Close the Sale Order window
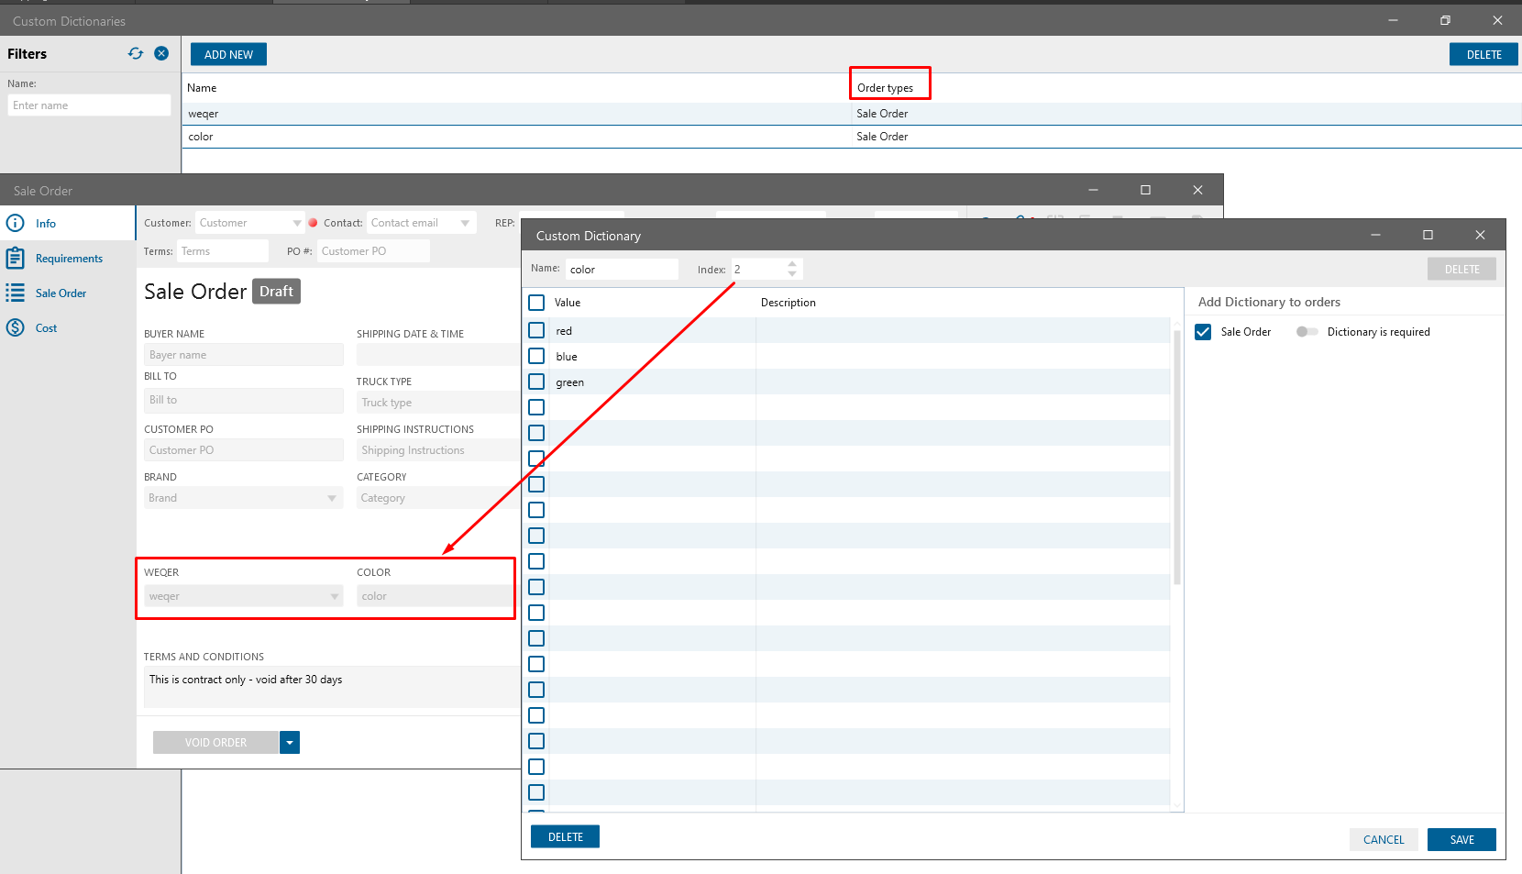1522x874 pixels. [1197, 190]
